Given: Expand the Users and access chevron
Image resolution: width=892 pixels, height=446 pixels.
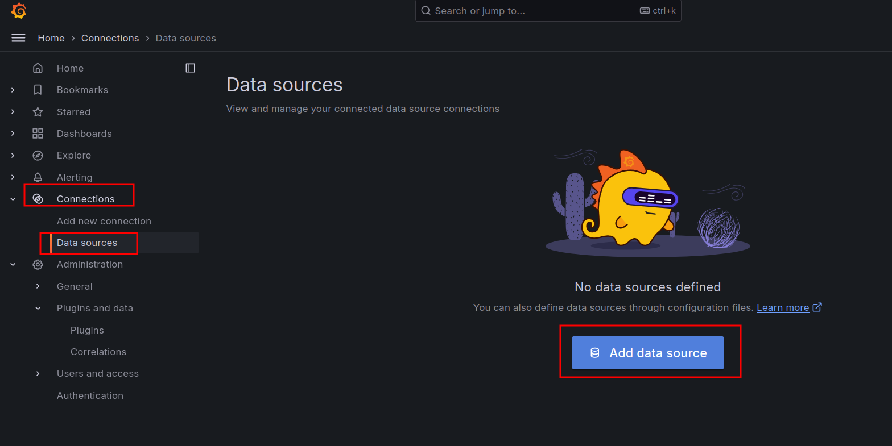Looking at the screenshot, I should 38,373.
